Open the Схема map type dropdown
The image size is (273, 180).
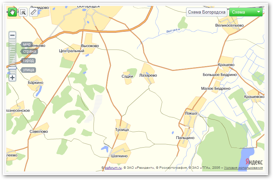coord(246,12)
